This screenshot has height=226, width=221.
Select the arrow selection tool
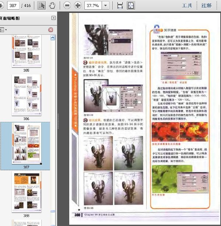point(41,6)
